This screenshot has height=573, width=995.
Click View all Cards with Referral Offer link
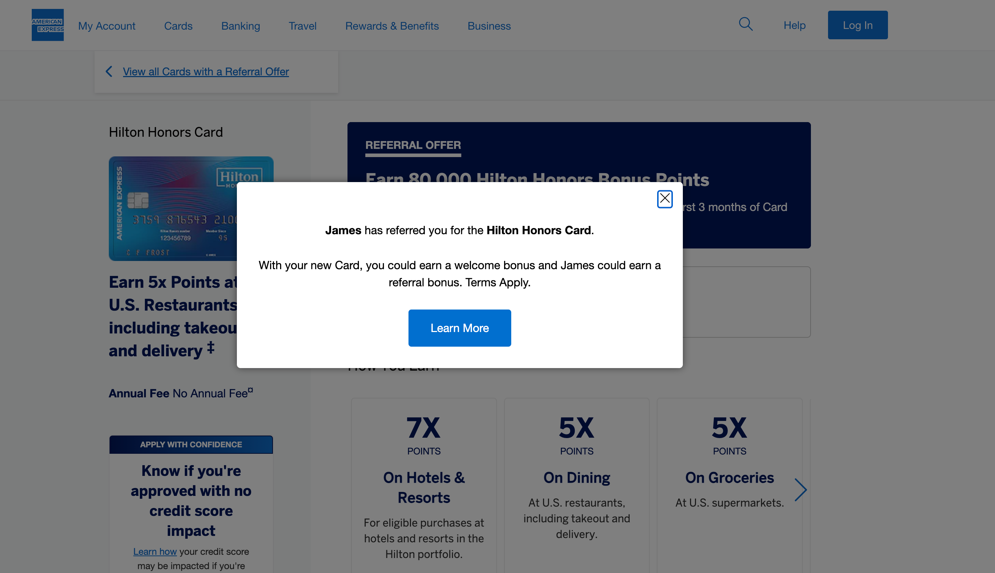206,71
